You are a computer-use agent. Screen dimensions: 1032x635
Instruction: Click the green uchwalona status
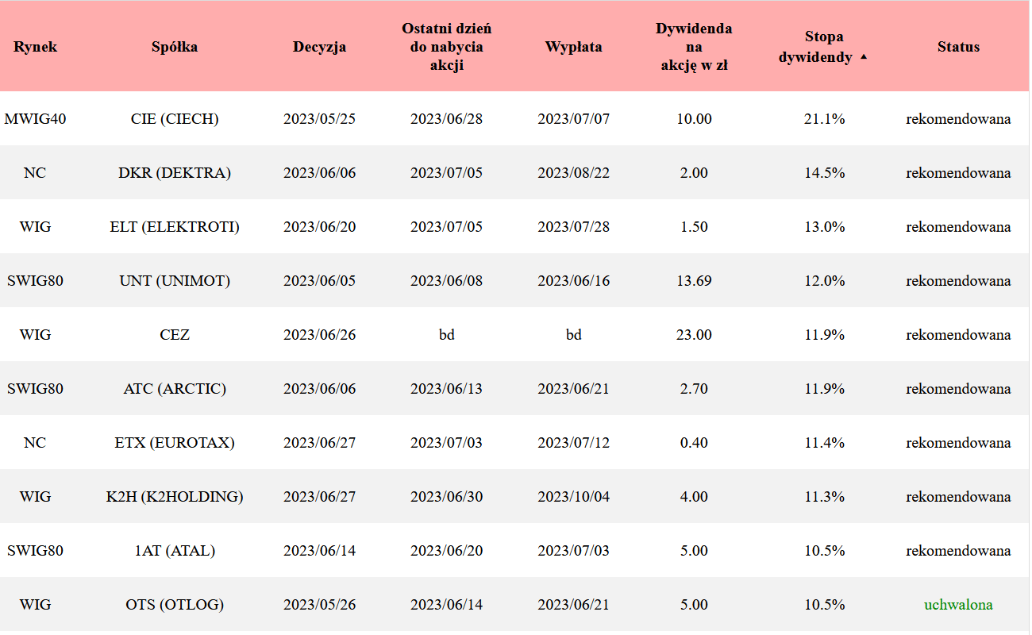pyautogui.click(x=958, y=605)
